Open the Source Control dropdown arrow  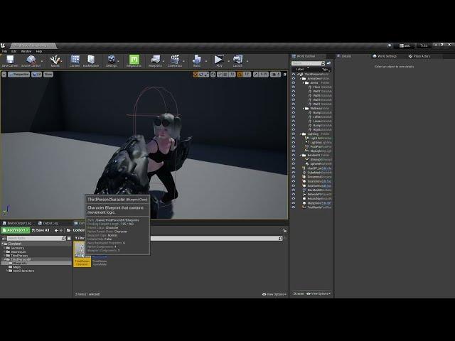tap(42, 61)
